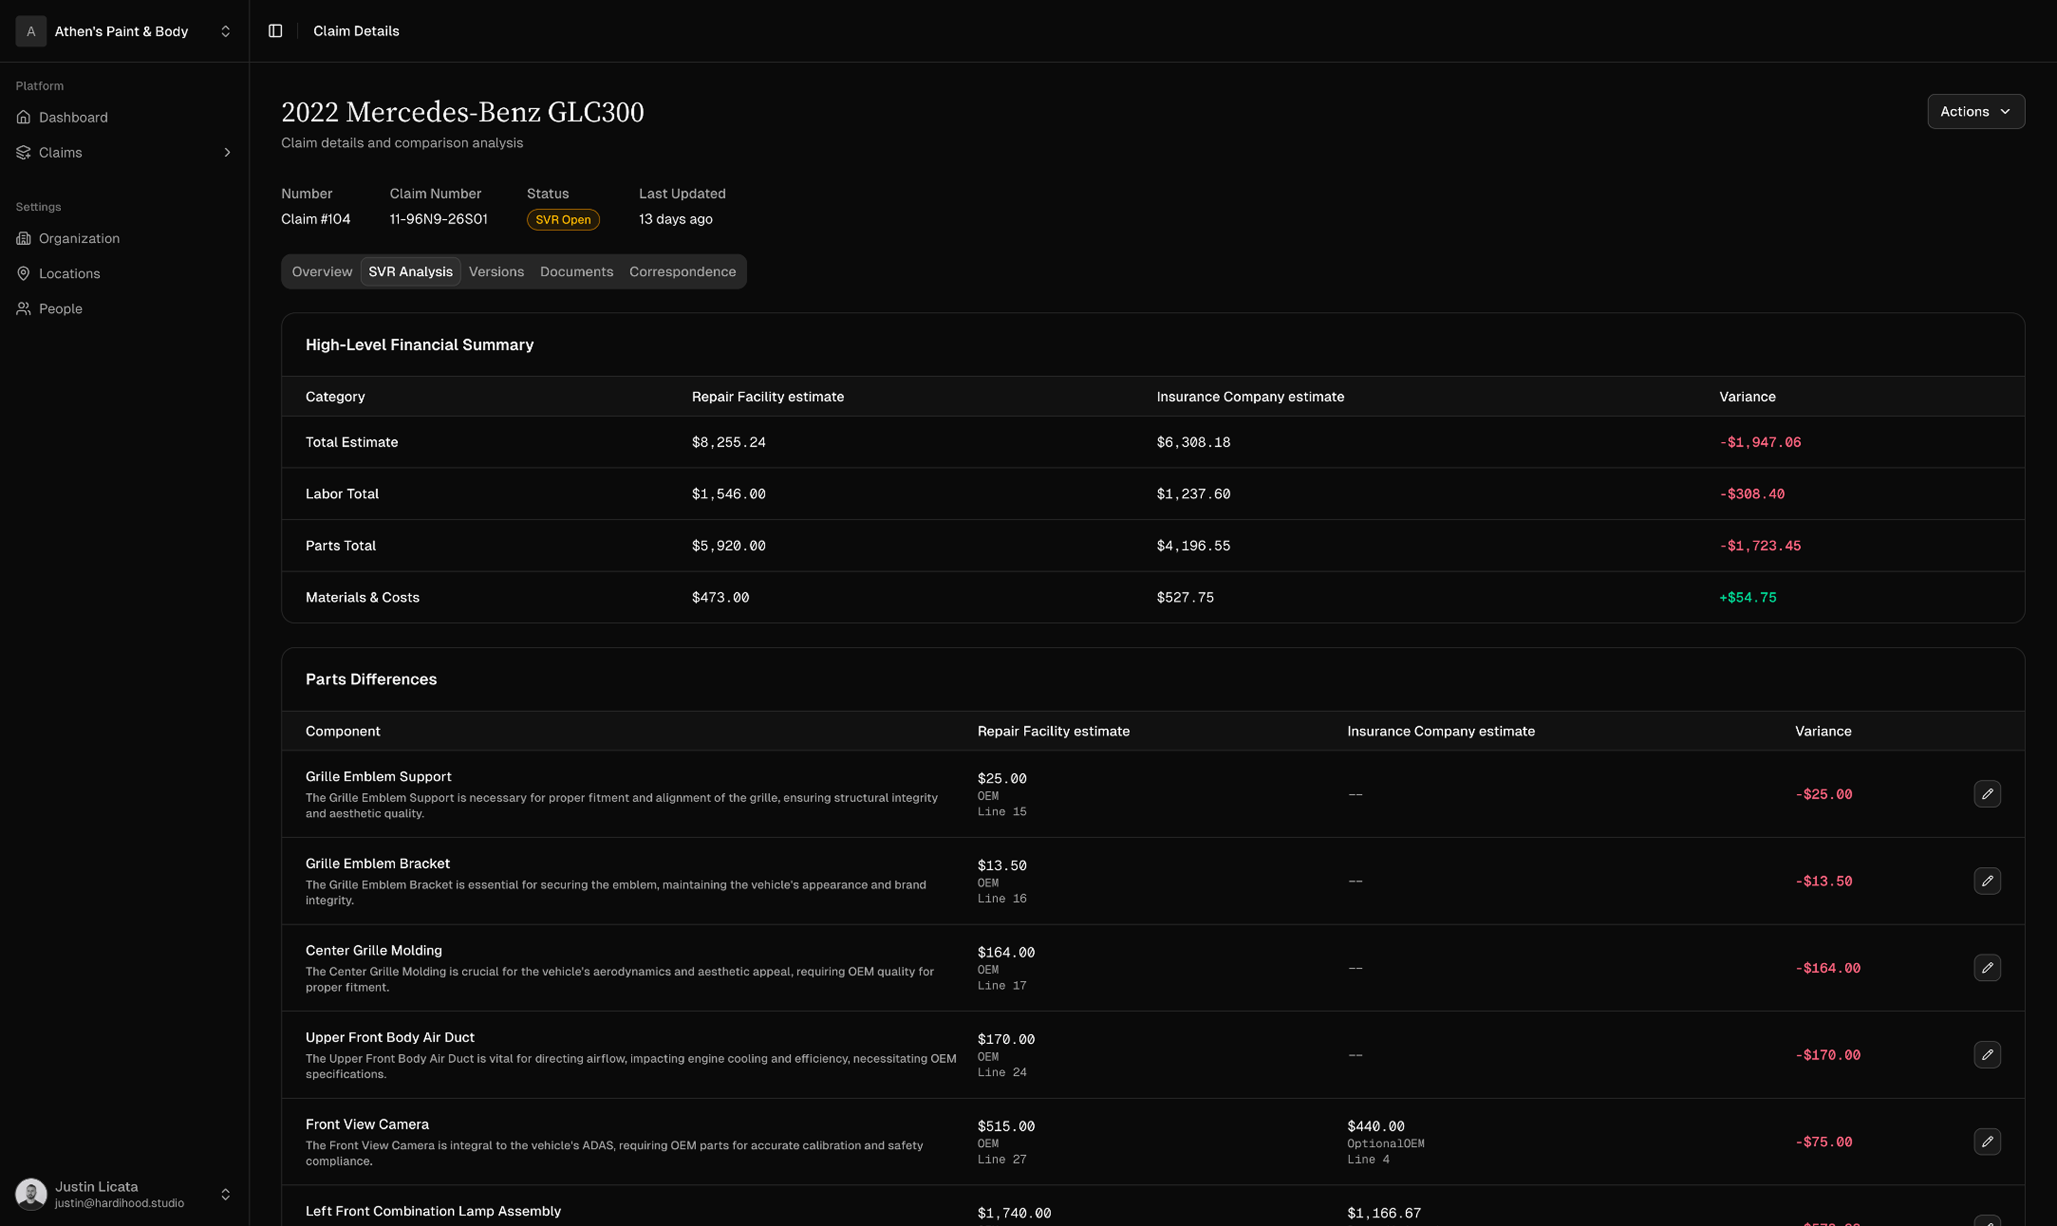2057x1226 pixels.
Task: Click the Organization building icon
Action: pos(24,238)
